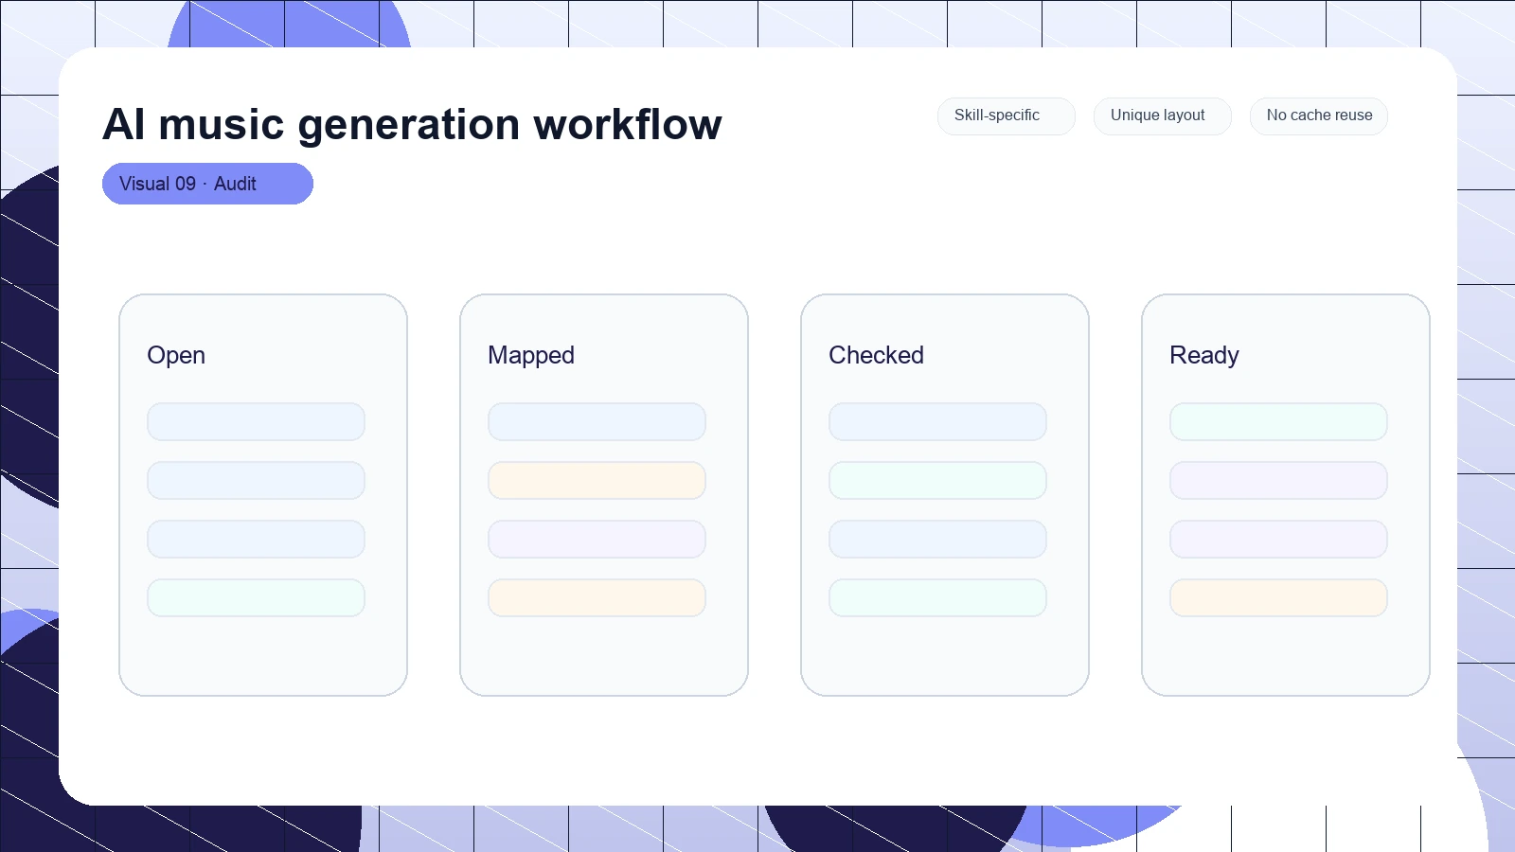The image size is (1515, 852).
Task: Click the first card in Checked column
Action: click(937, 422)
